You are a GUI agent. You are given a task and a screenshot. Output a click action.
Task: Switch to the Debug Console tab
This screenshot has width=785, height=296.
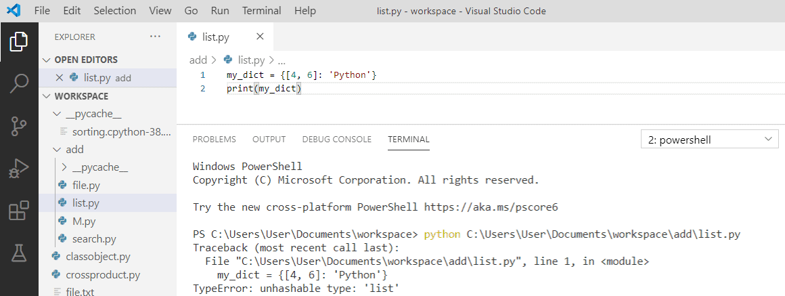(336, 140)
